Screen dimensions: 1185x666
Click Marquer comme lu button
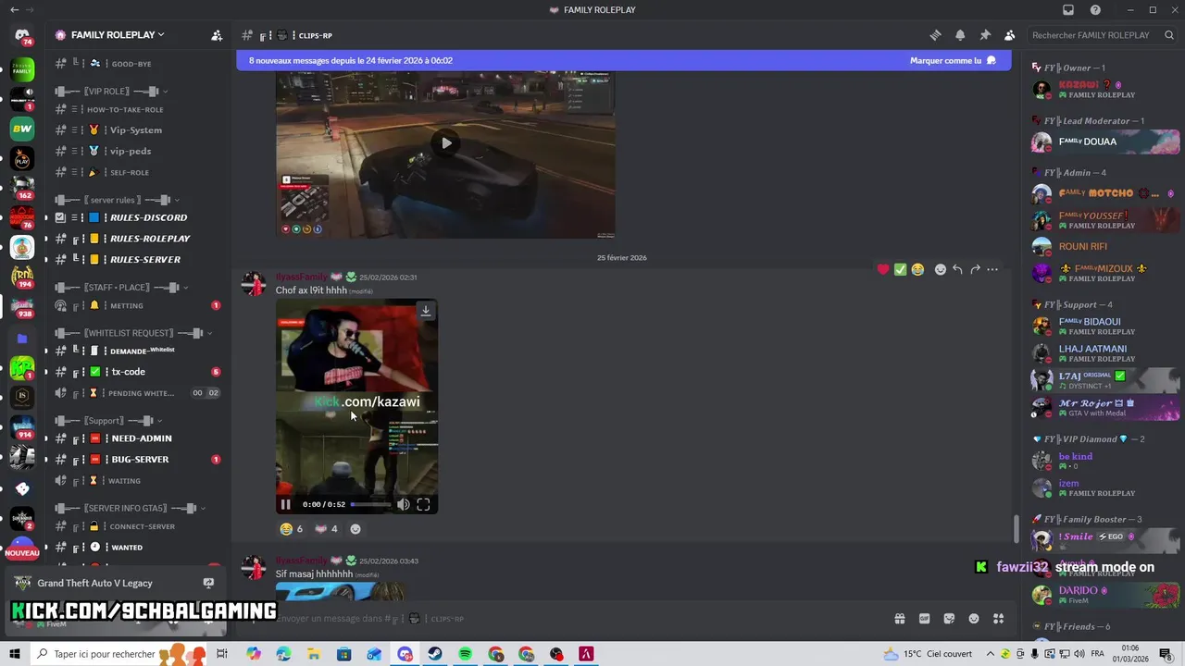(x=953, y=61)
